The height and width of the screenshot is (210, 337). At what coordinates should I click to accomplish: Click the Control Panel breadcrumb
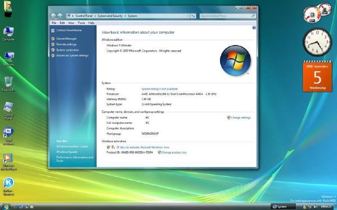click(x=84, y=16)
